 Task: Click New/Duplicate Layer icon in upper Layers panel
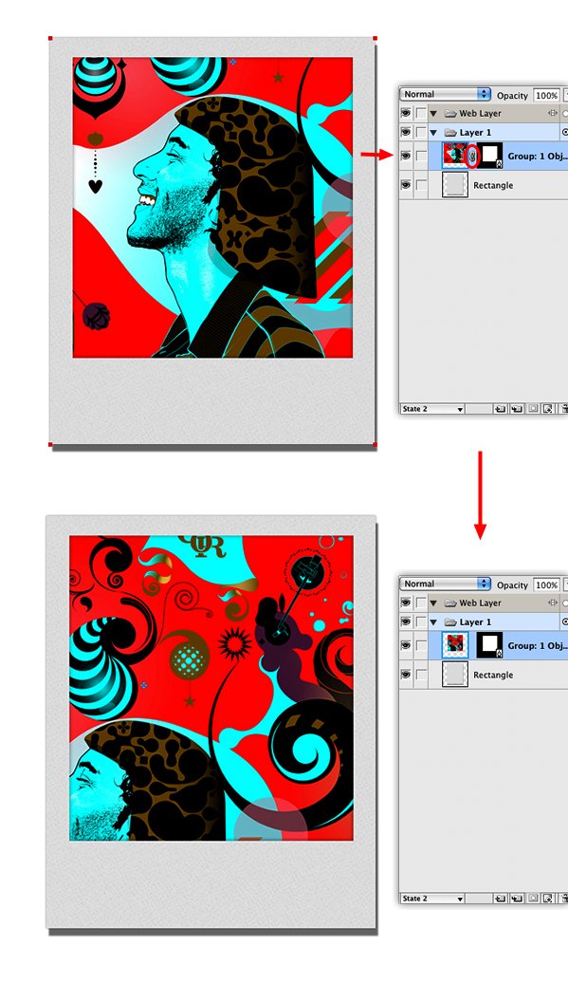coord(500,409)
